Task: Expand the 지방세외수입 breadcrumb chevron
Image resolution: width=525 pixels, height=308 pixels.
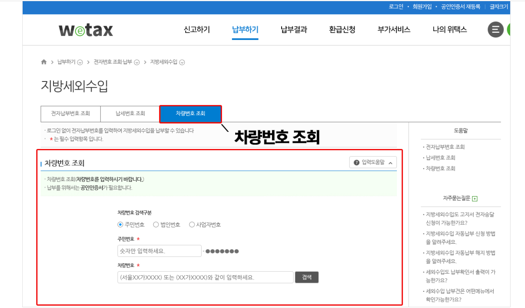Action: [182, 62]
